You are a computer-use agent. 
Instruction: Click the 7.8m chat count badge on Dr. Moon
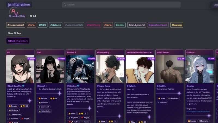[211, 59]
